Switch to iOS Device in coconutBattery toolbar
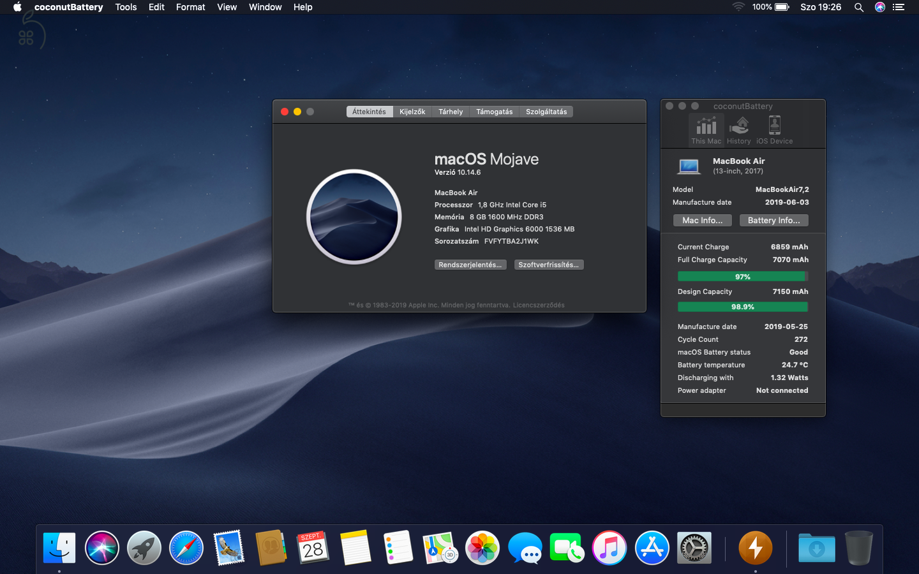 [774, 130]
